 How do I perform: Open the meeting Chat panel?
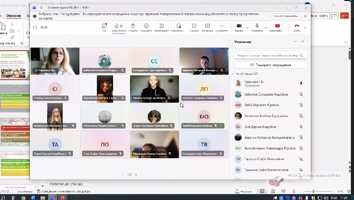(104, 28)
